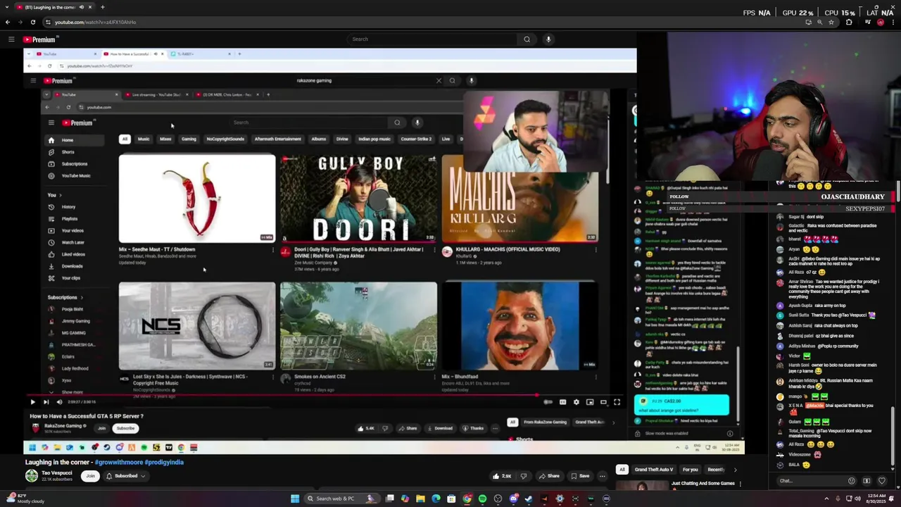Select the Grand Theft Auto V chip
901x507 pixels.
click(x=654, y=470)
